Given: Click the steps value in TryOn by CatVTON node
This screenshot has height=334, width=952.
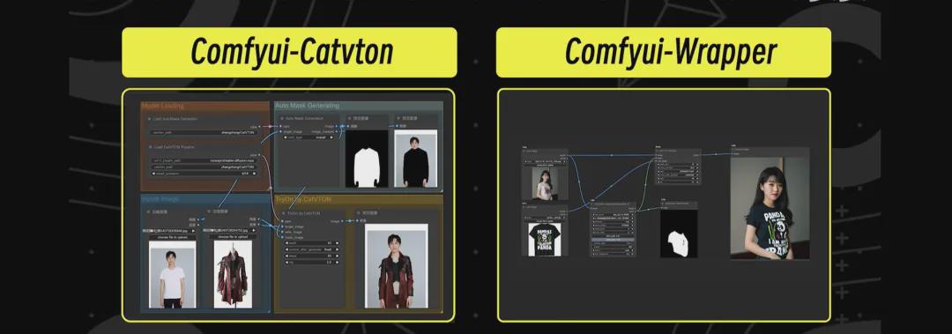Looking at the screenshot, I should 312,256.
